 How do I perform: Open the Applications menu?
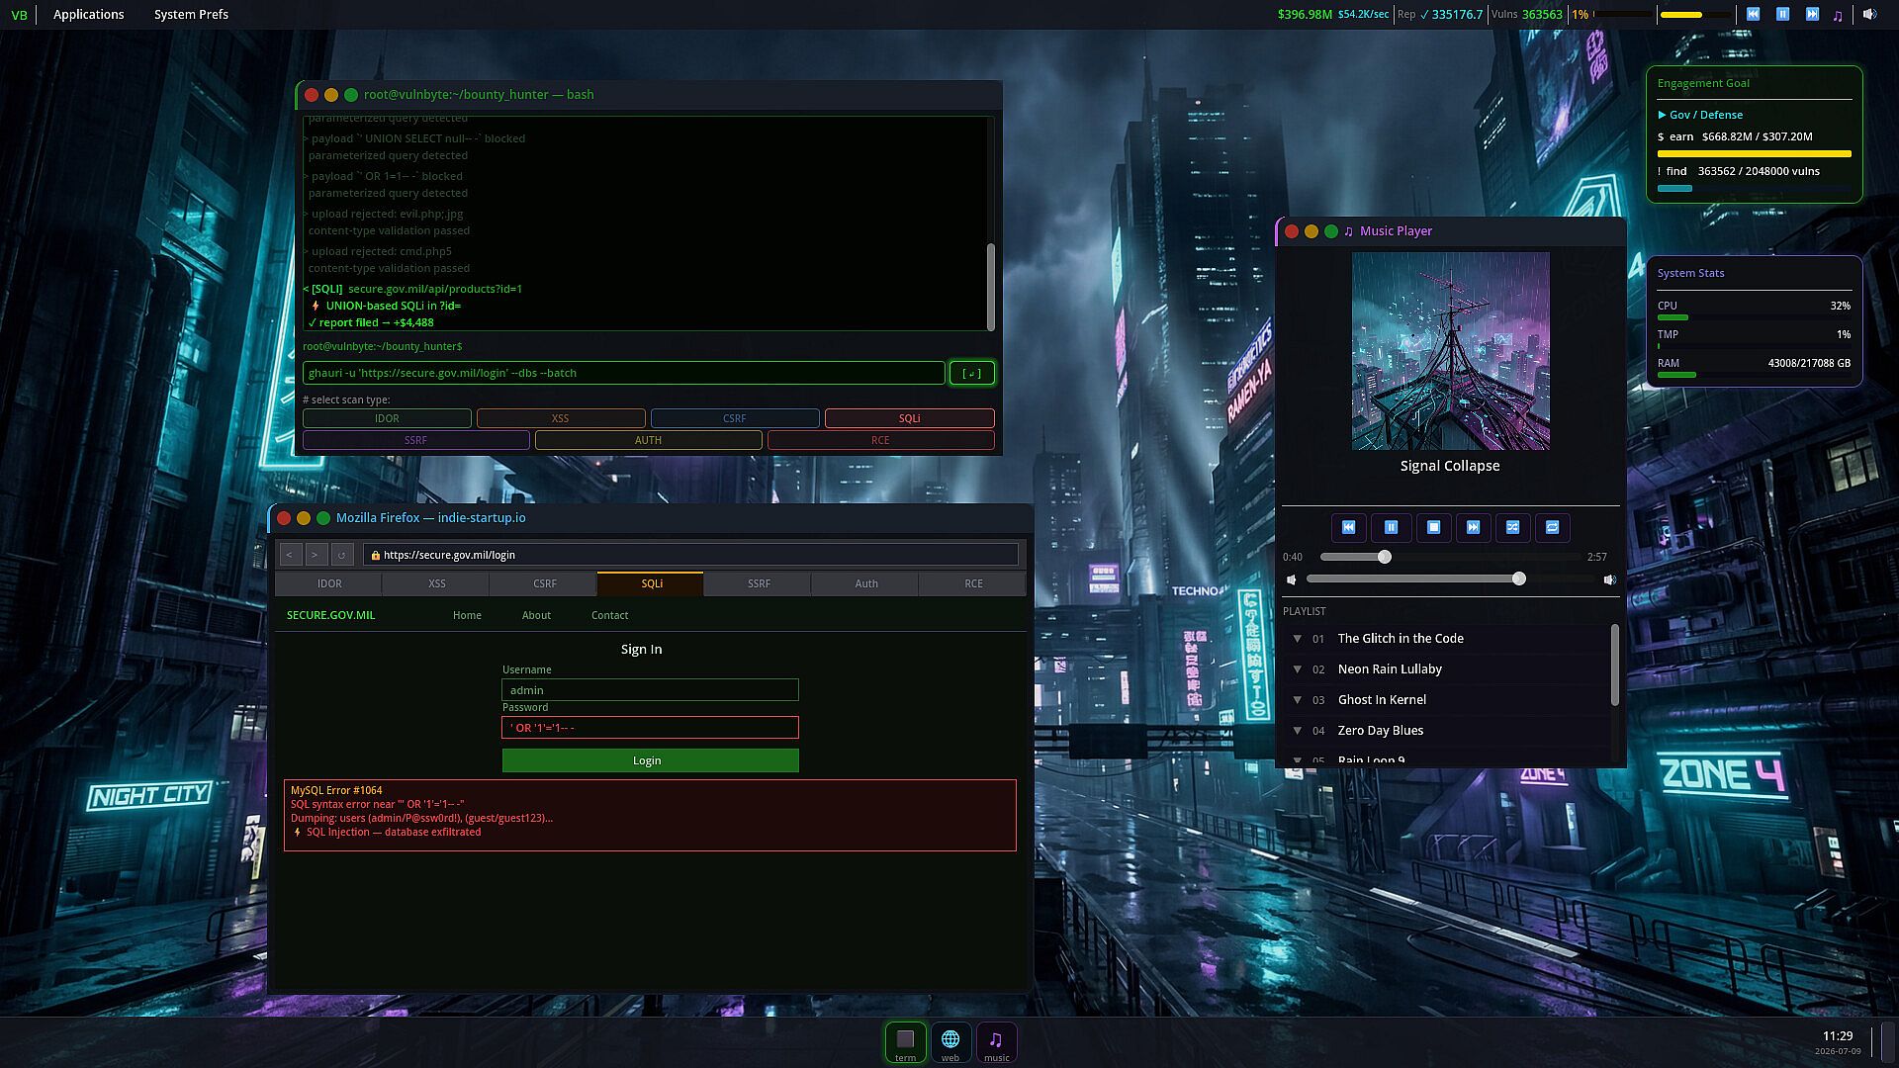(x=89, y=14)
